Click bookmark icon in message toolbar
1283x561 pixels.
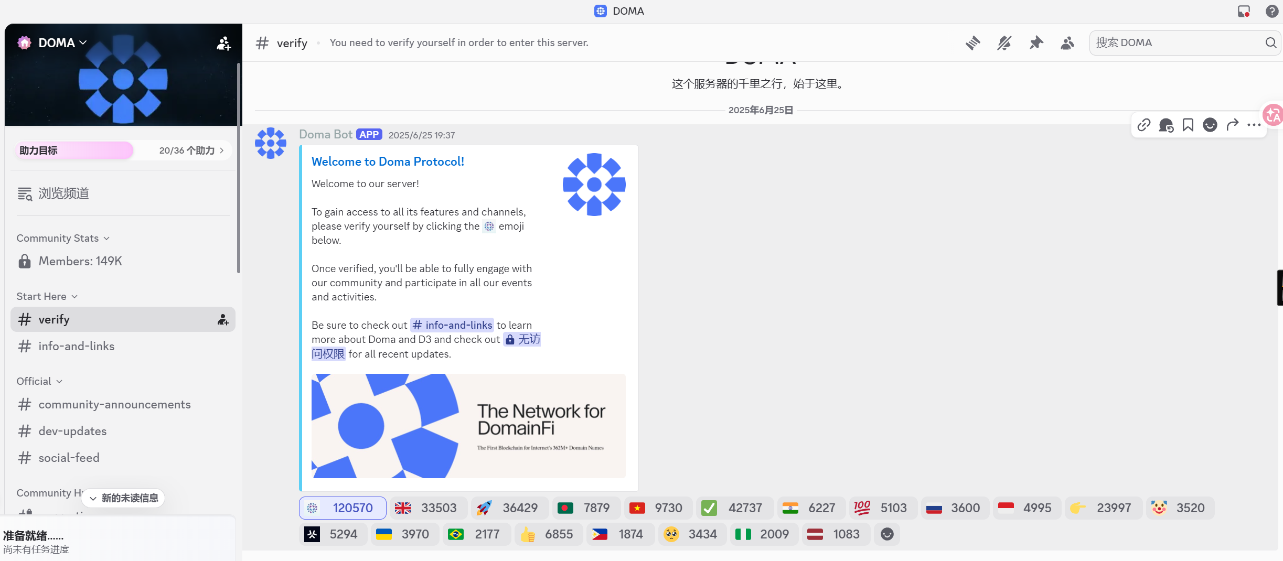pos(1188,125)
